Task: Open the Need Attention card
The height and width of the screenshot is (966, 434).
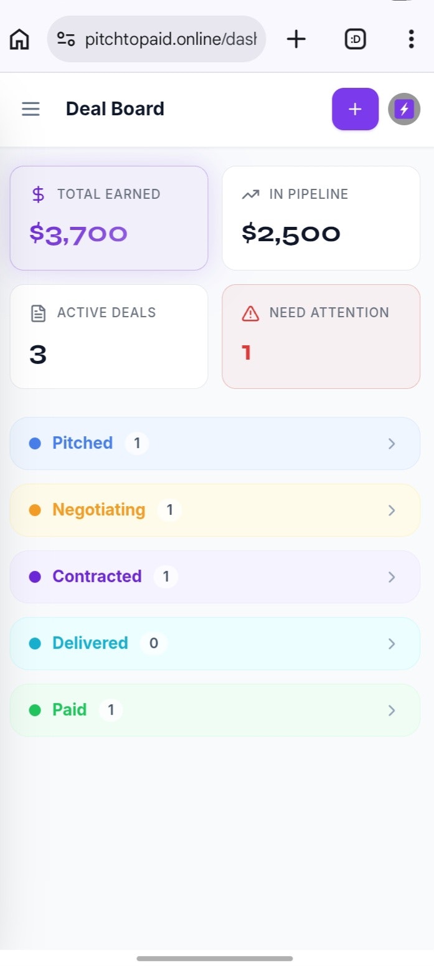Action: point(321,337)
